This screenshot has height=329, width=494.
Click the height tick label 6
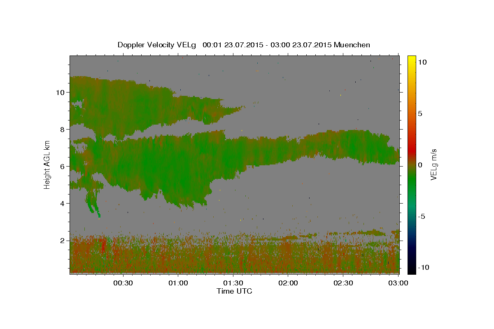[61, 166]
